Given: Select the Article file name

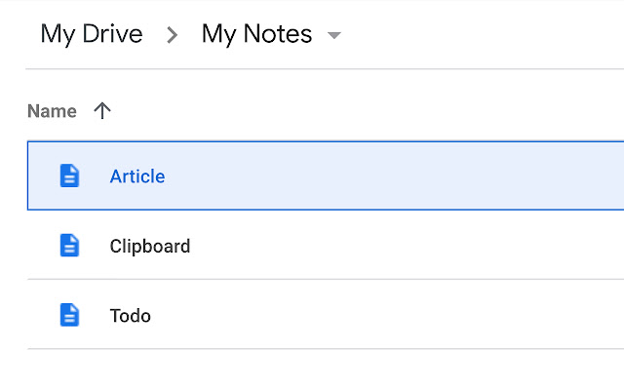Looking at the screenshot, I should coord(137,176).
